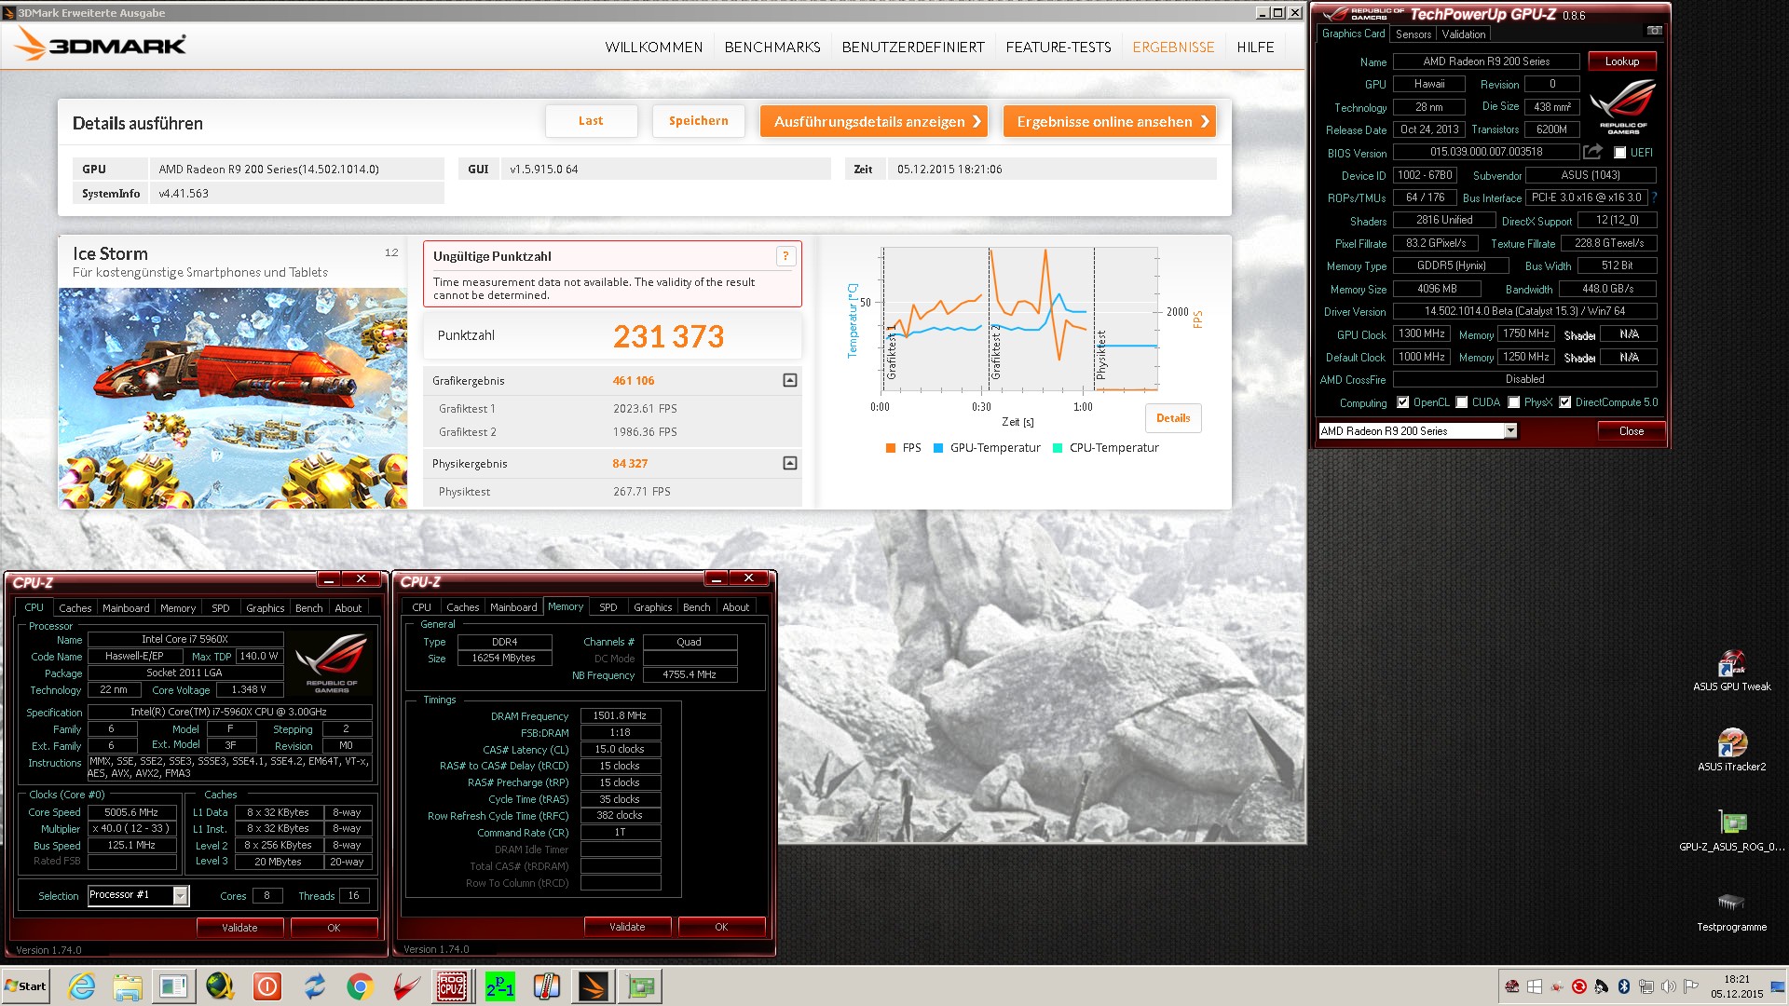Click Validate in left CPU-Z window
This screenshot has height=1006, width=1789.
coord(239,928)
